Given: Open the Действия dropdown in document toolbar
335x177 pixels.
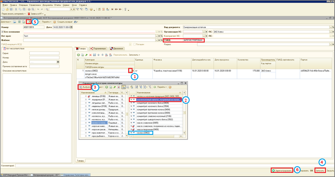Looking at the screenshot, I should point(6,22).
